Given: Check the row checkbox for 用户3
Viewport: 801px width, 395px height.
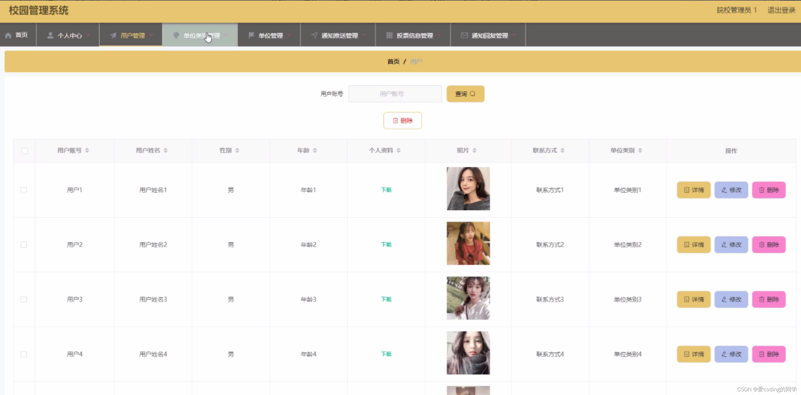Looking at the screenshot, I should click(x=24, y=299).
